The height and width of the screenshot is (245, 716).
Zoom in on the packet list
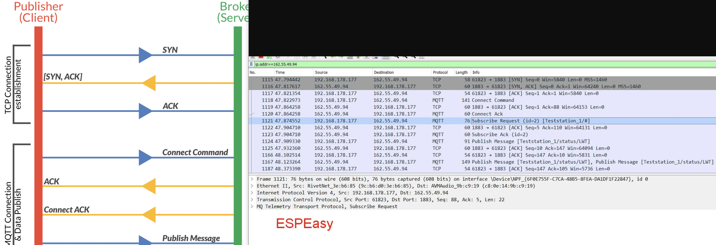397,57
